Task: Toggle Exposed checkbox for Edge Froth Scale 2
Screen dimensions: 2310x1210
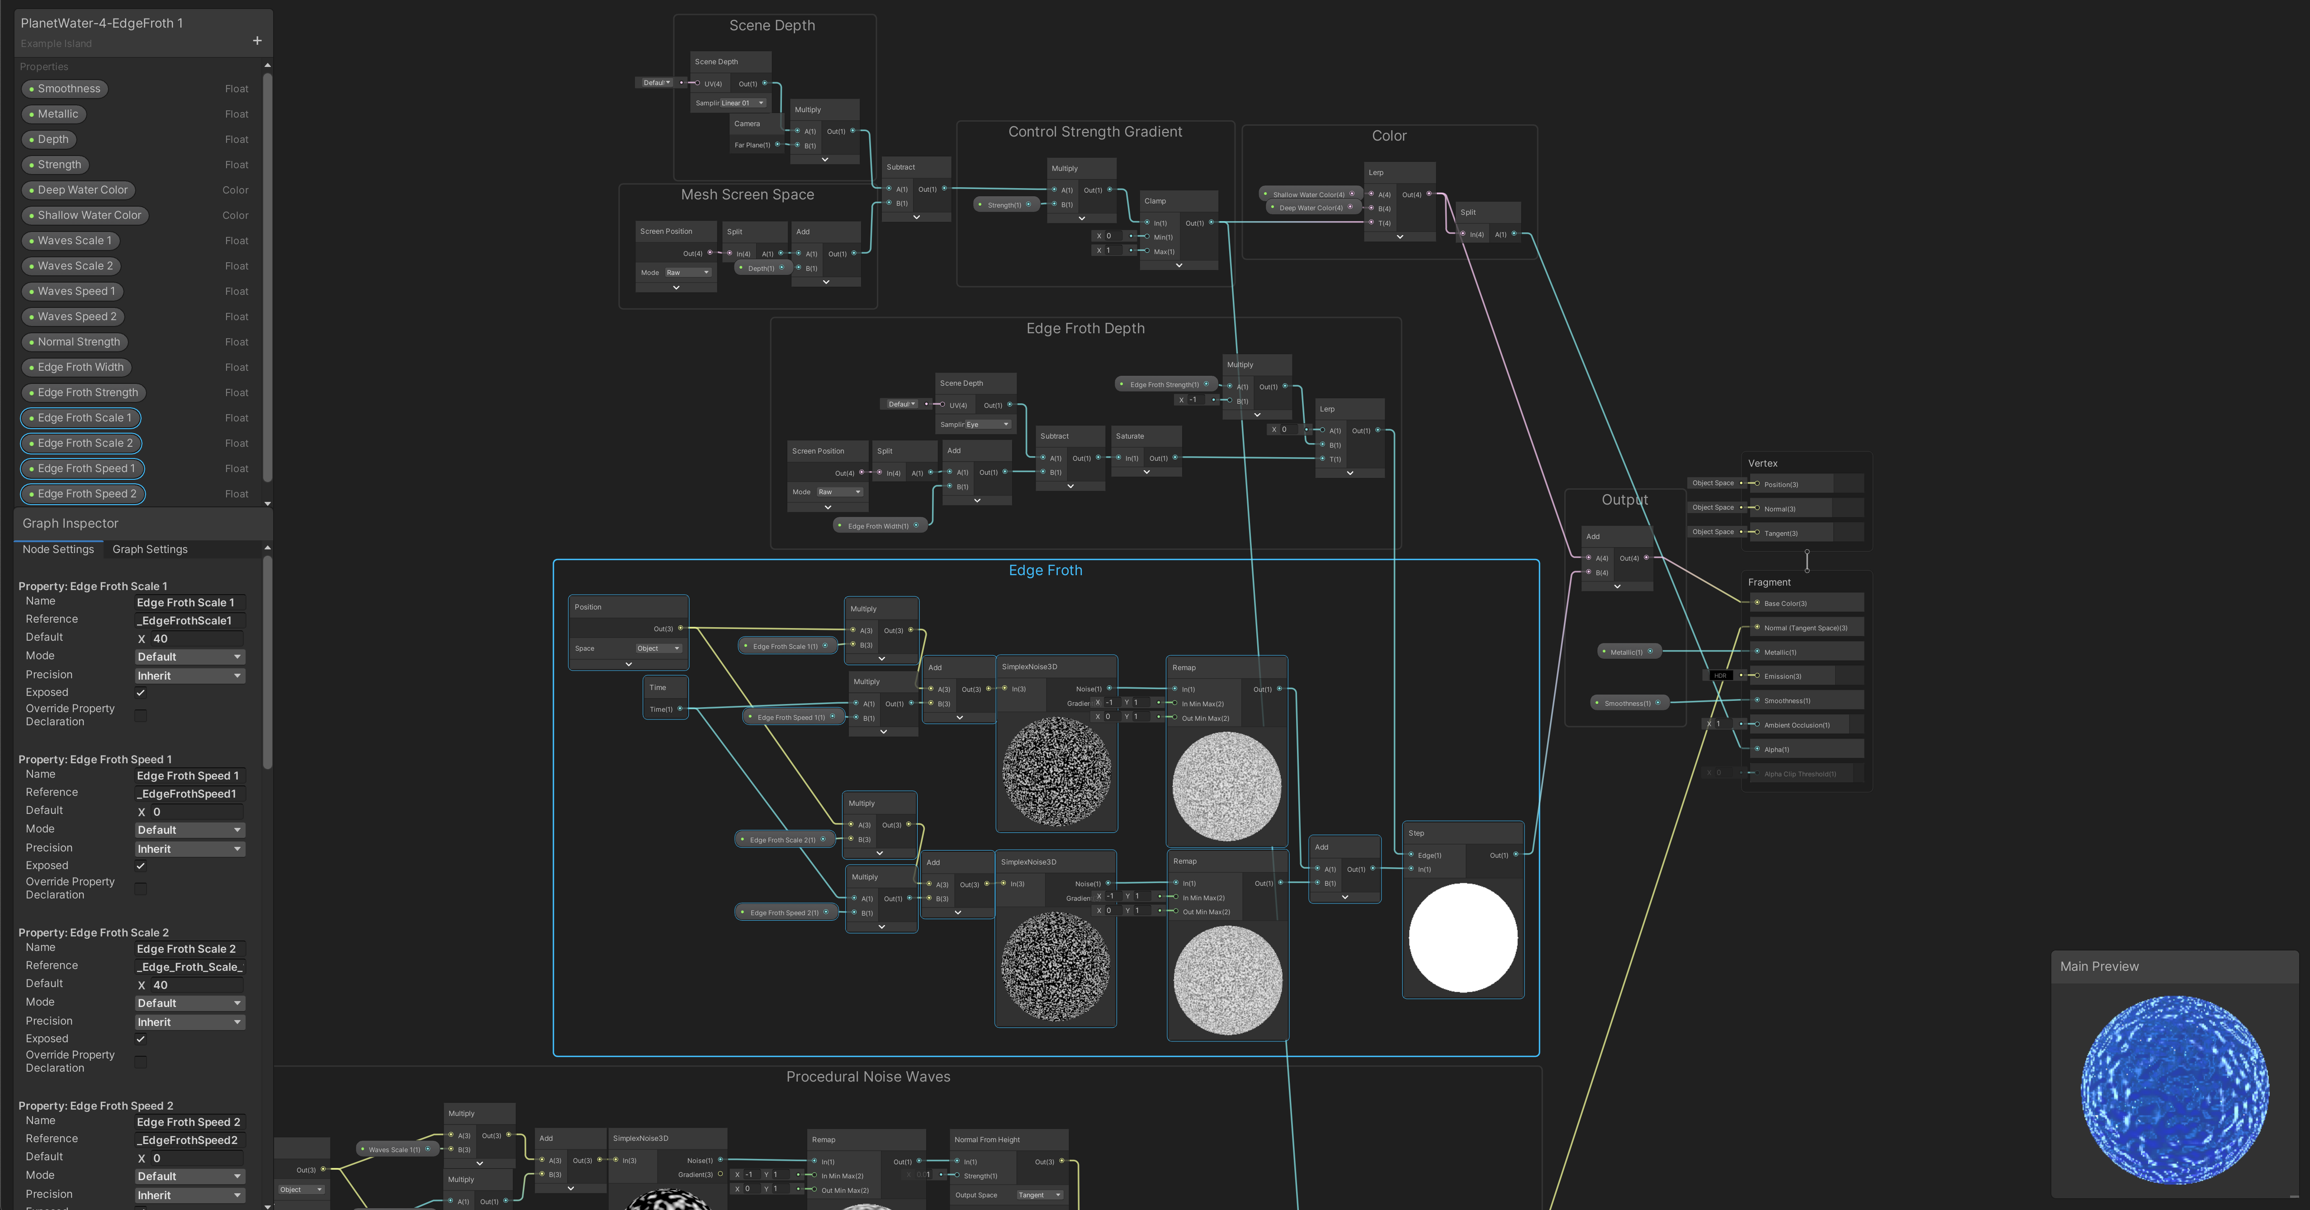Action: (x=141, y=1039)
